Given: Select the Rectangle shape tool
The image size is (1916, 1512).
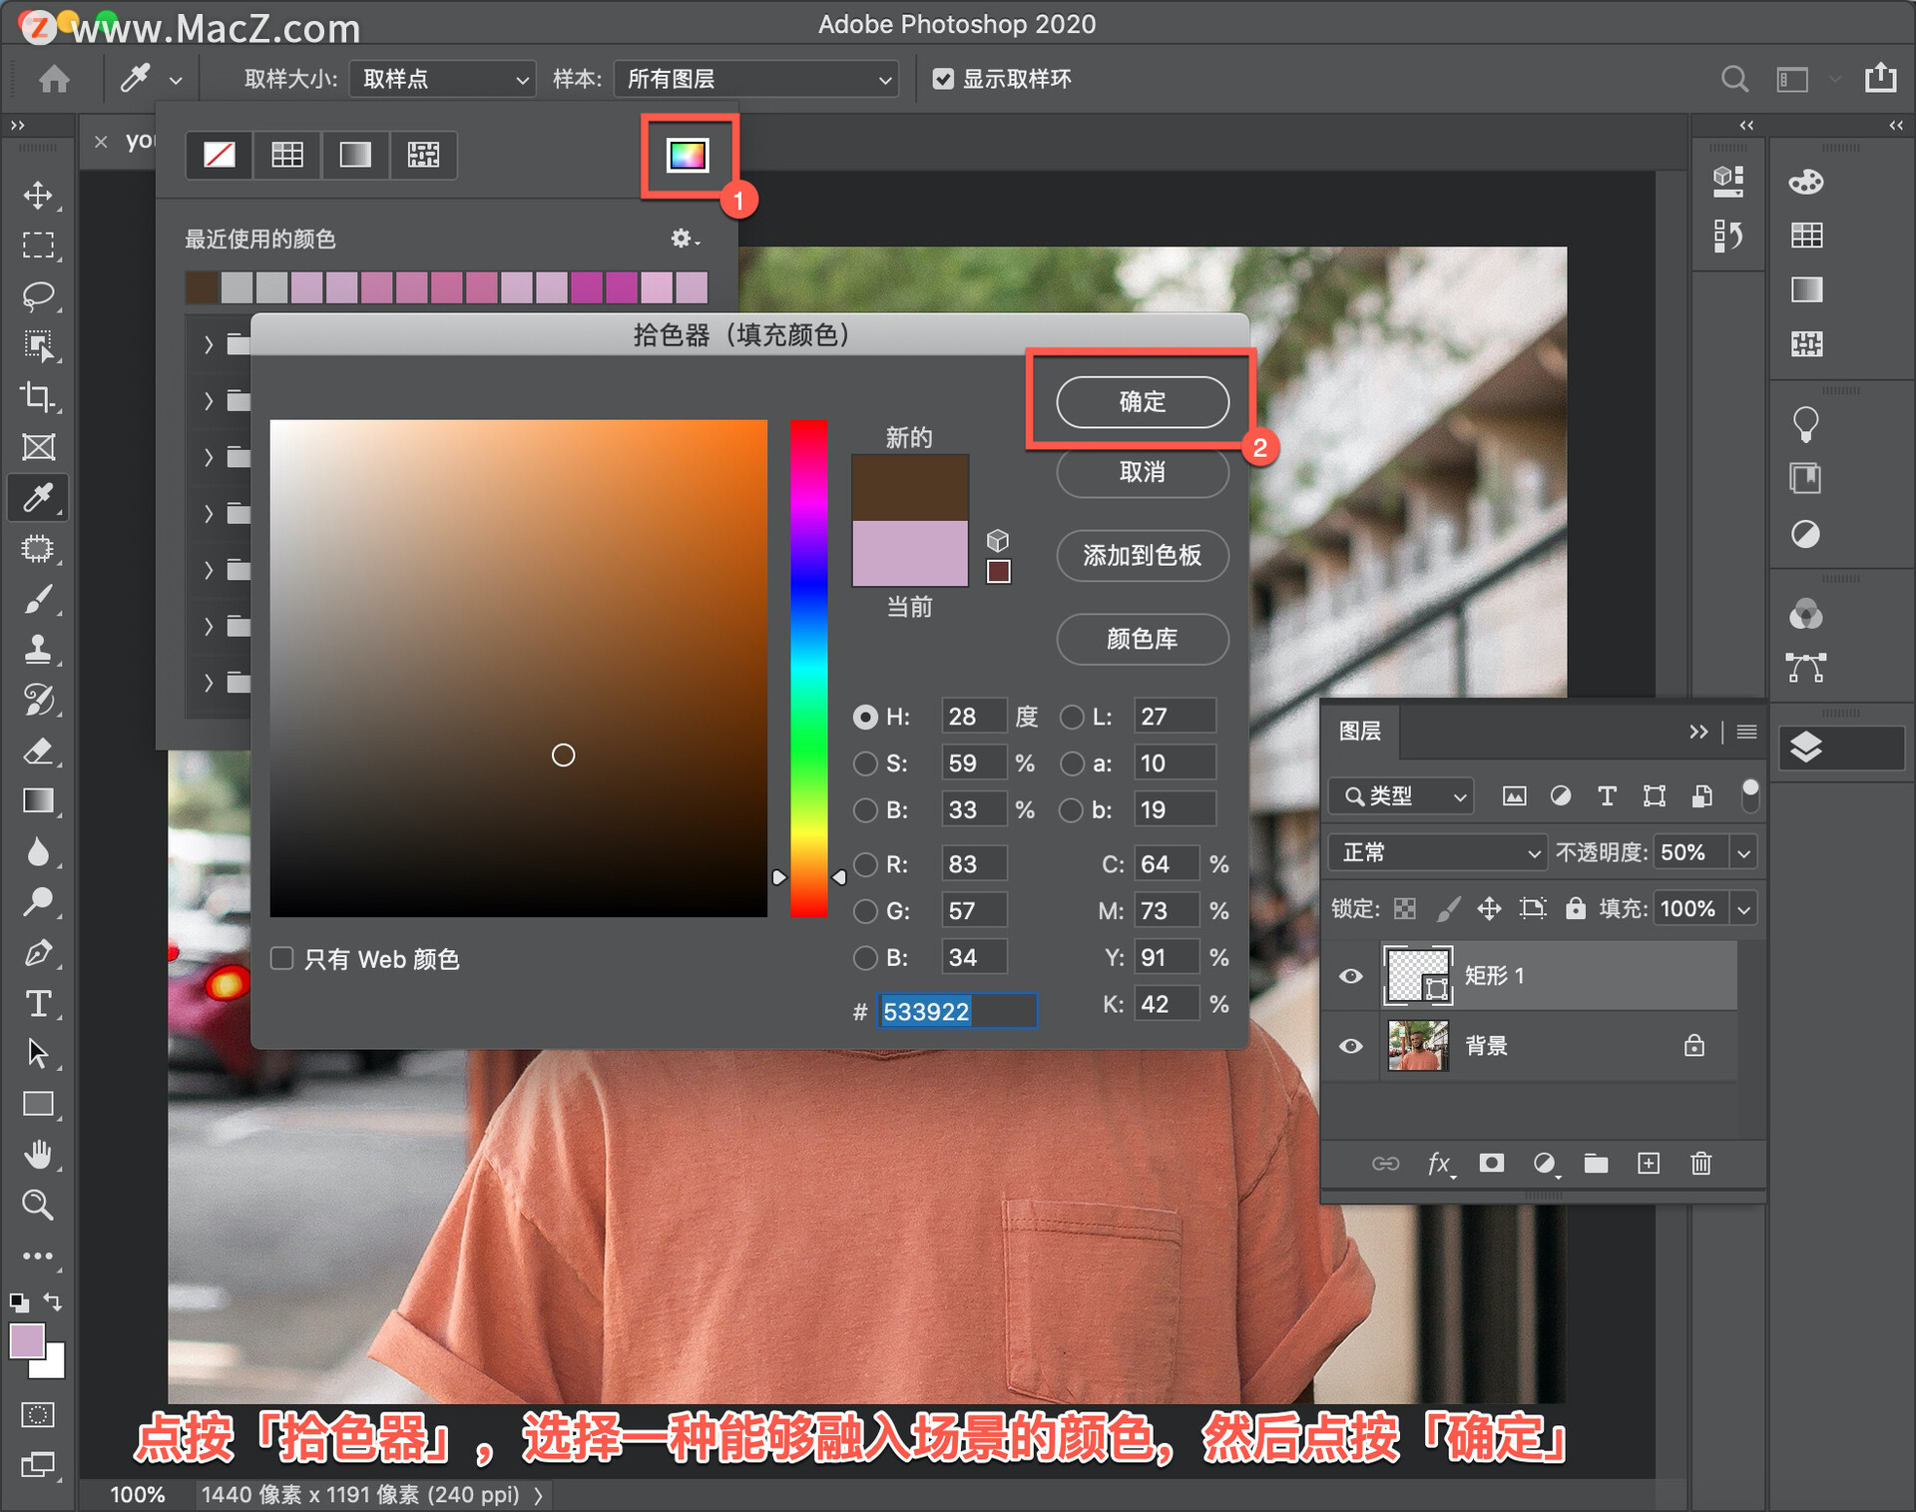Looking at the screenshot, I should pos(38,1105).
